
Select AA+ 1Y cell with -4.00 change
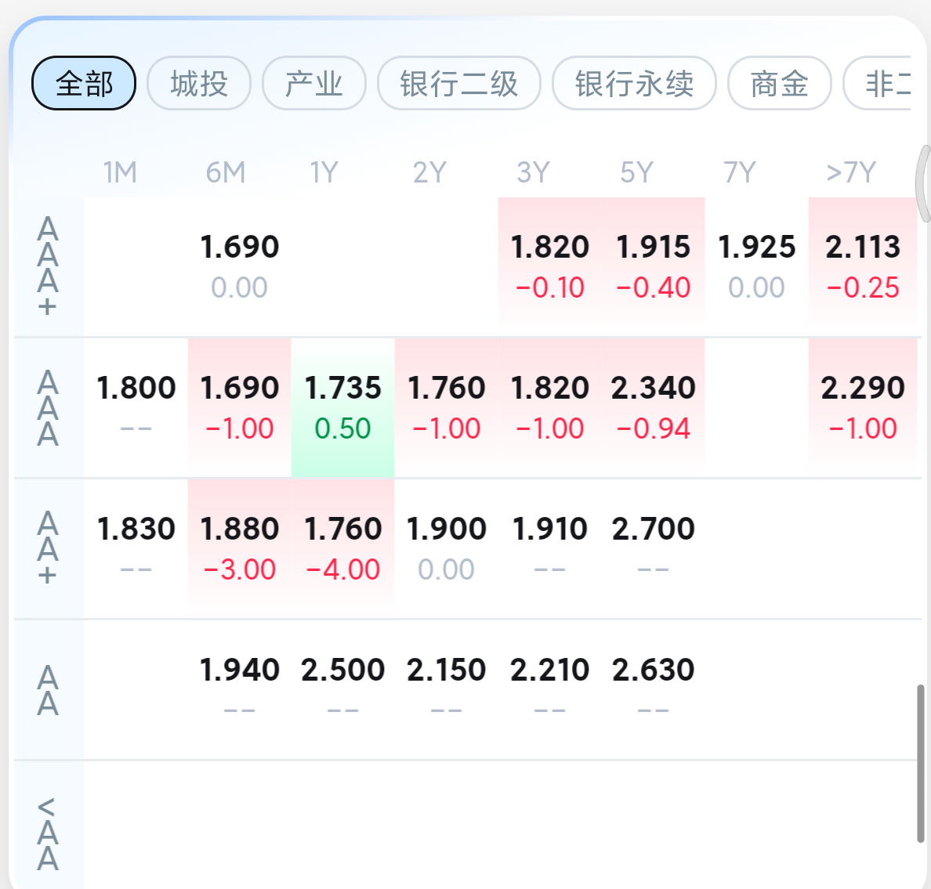pyautogui.click(x=342, y=548)
